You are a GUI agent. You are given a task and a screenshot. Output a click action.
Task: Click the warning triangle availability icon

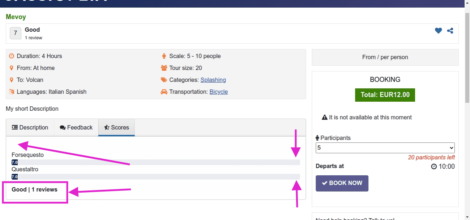325,118
